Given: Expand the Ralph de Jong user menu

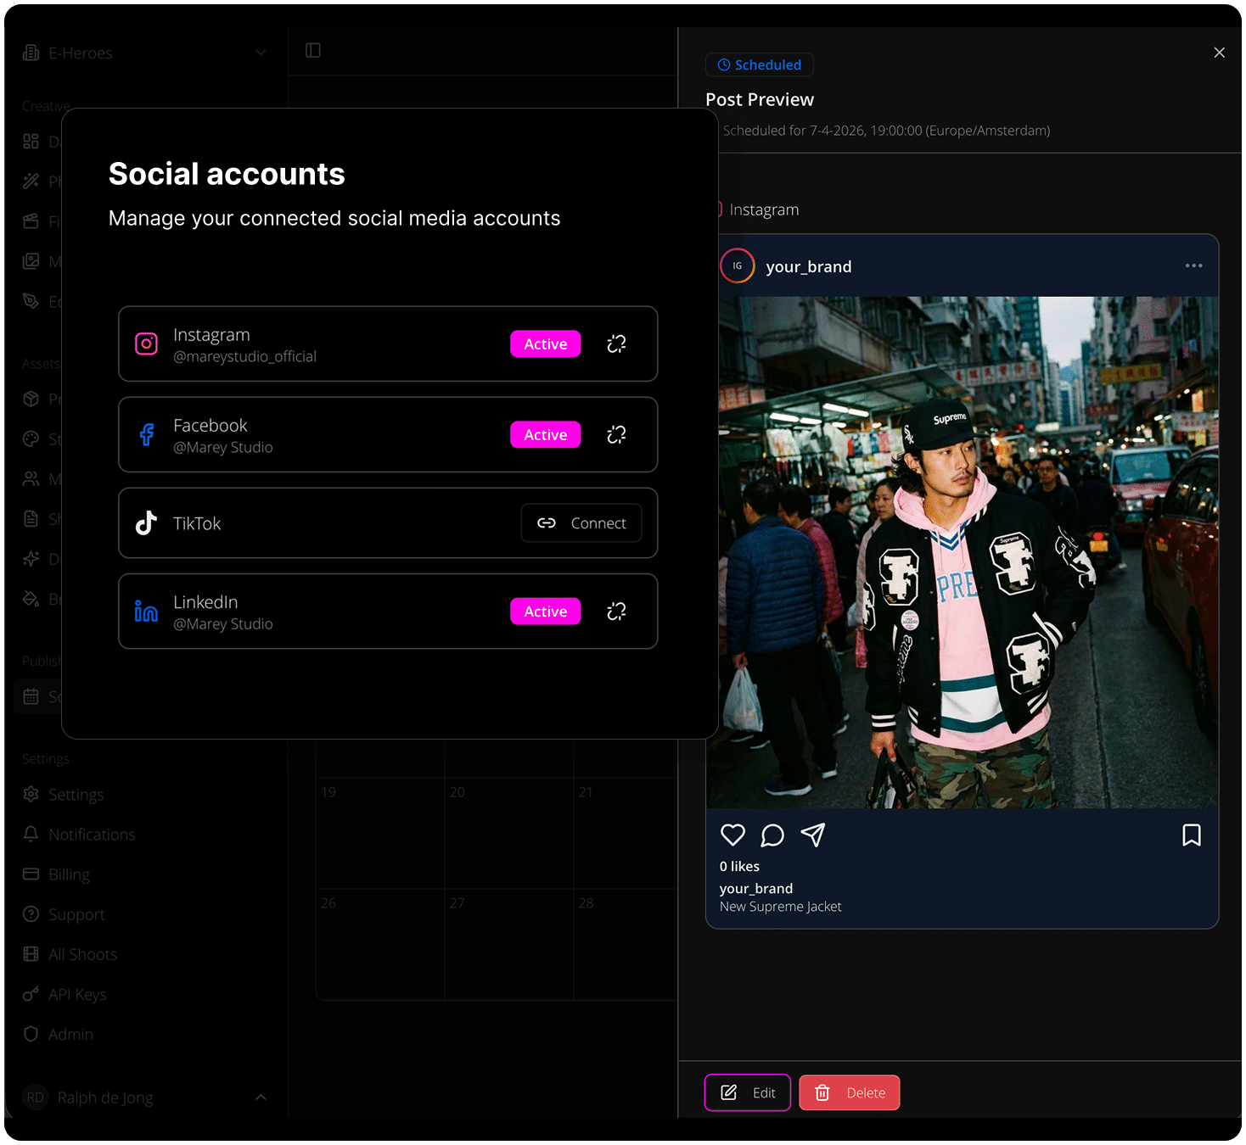Looking at the screenshot, I should click(261, 1098).
